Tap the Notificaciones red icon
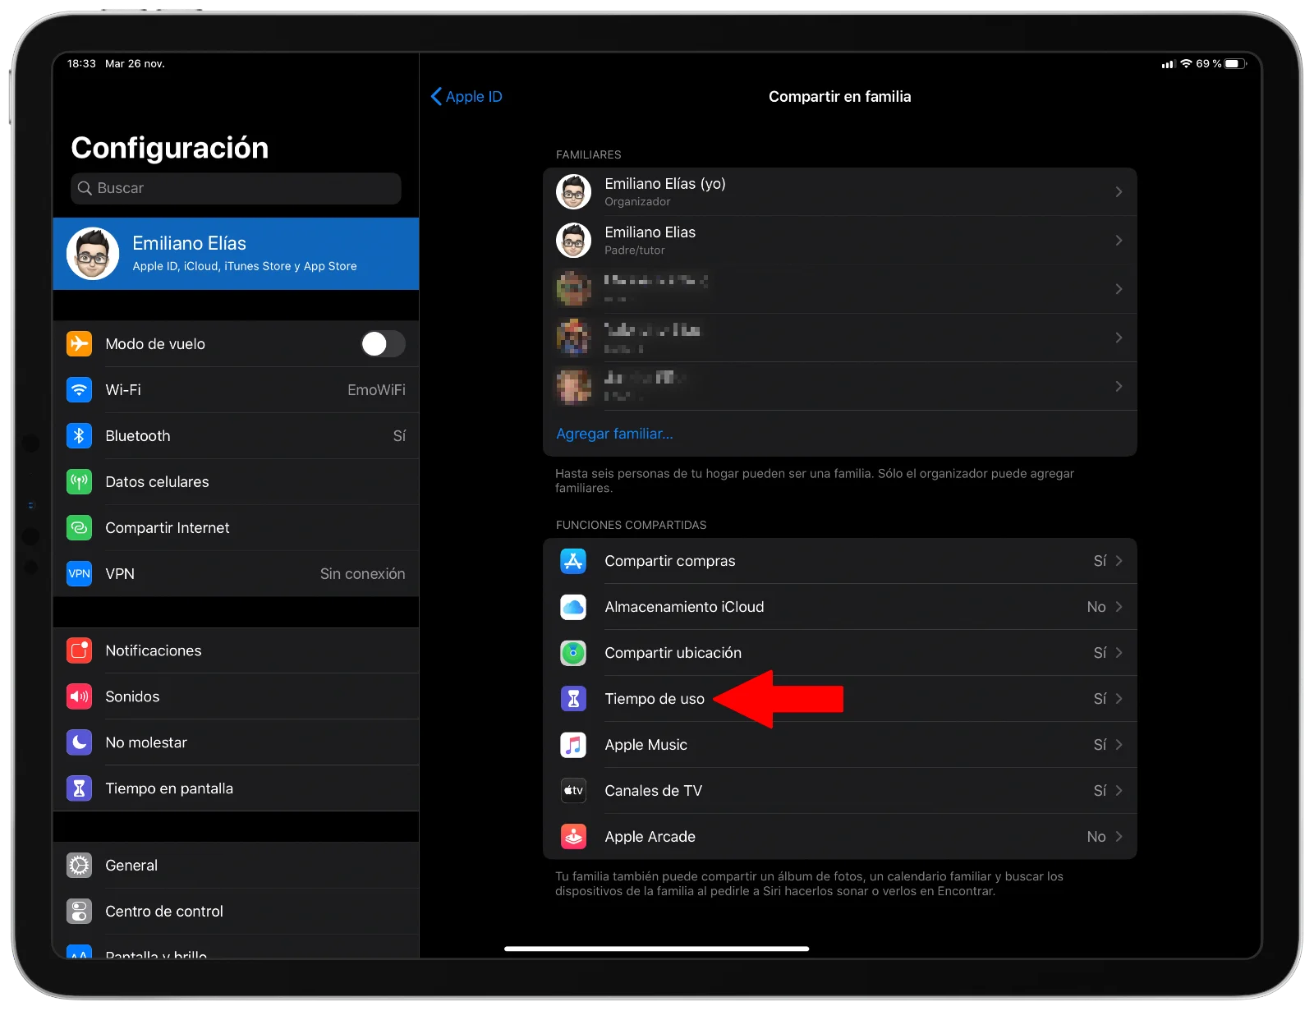The width and height of the screenshot is (1314, 1011). [79, 650]
